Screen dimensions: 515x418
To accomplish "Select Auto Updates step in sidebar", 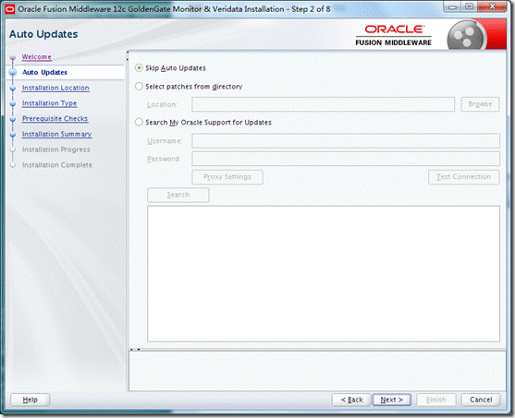I will (44, 73).
